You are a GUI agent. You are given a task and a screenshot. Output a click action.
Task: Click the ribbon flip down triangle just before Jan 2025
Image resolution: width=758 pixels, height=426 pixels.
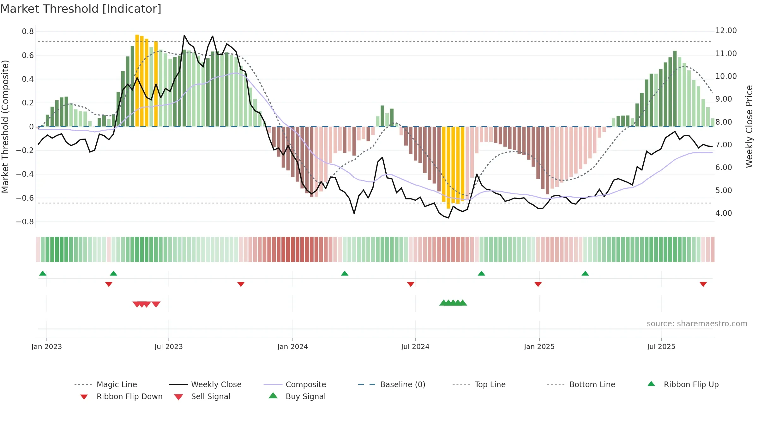(x=538, y=284)
